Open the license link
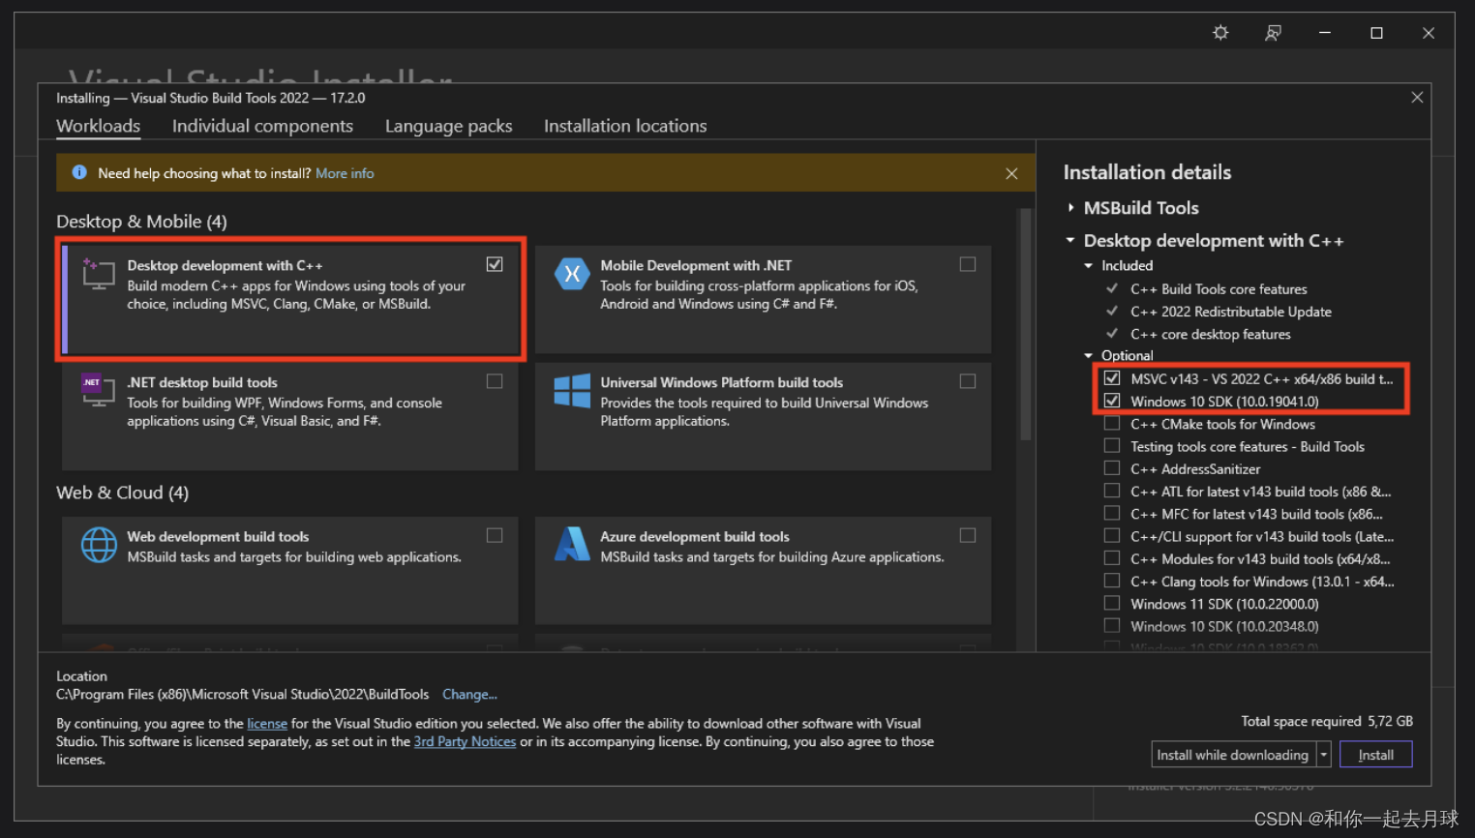The width and height of the screenshot is (1475, 838). (267, 723)
